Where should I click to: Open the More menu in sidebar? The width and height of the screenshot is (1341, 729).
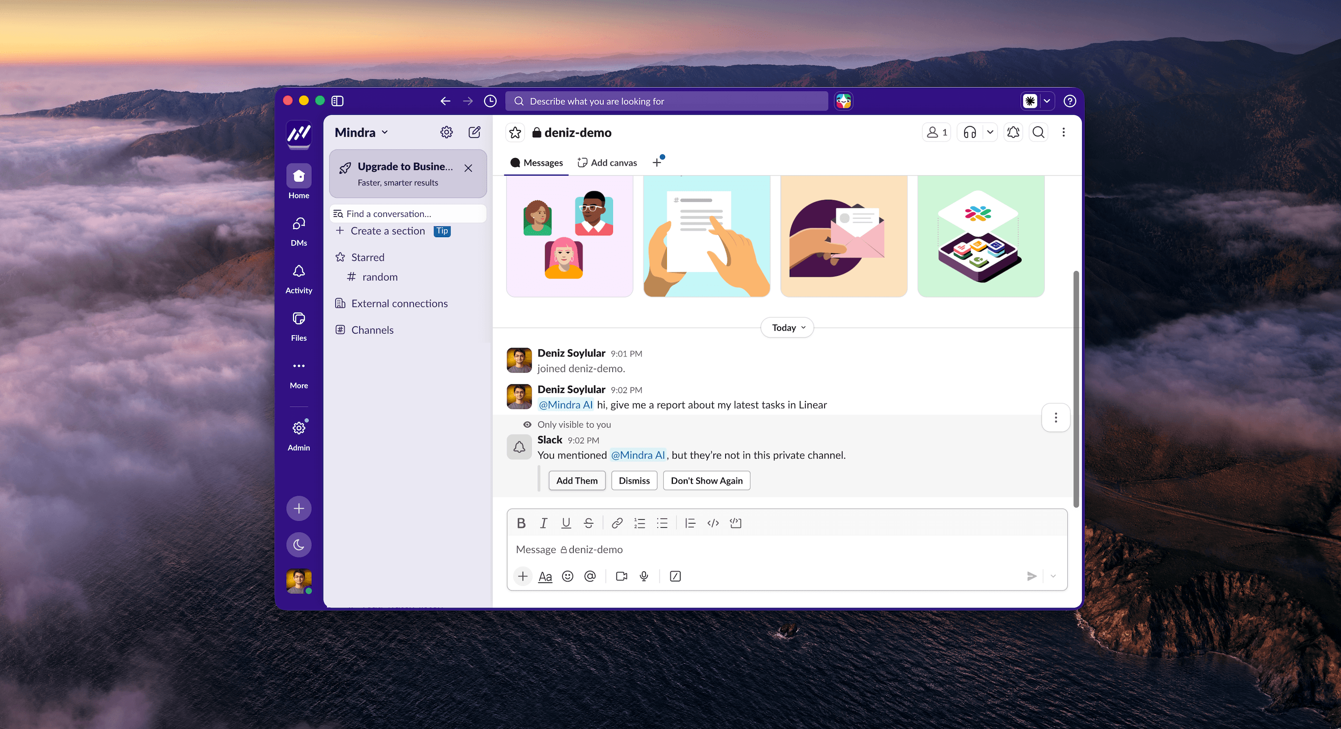click(x=299, y=374)
